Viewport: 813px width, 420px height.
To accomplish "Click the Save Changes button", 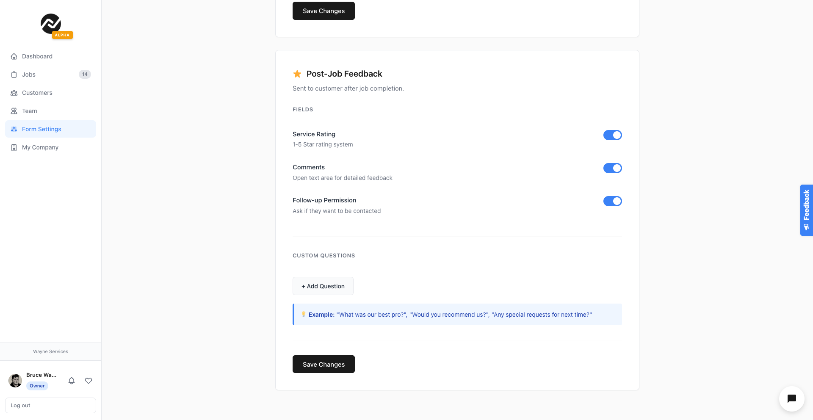I will tap(323, 364).
